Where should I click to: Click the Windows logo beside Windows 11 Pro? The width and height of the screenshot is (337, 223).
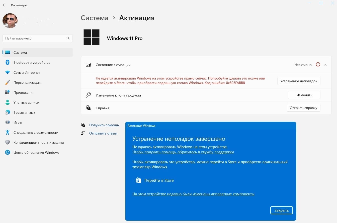coord(92,37)
